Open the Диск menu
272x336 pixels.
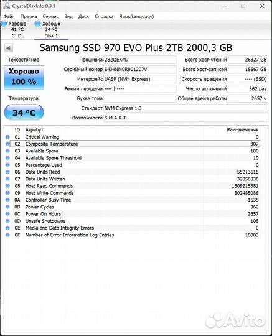click(83, 17)
